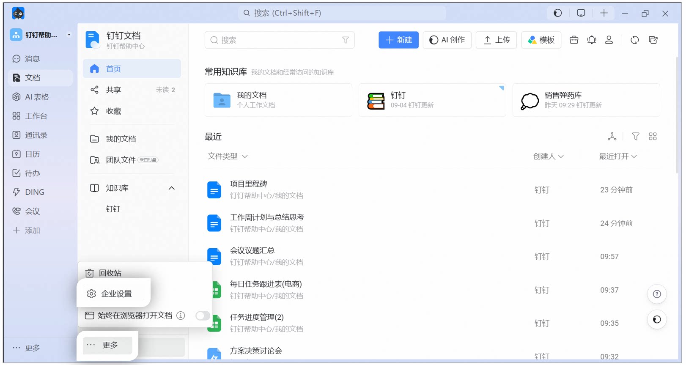Click the filter funnel beside search box

click(x=346, y=40)
